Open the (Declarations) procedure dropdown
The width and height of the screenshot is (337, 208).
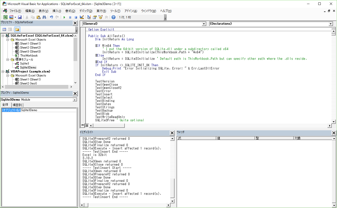click(330, 24)
